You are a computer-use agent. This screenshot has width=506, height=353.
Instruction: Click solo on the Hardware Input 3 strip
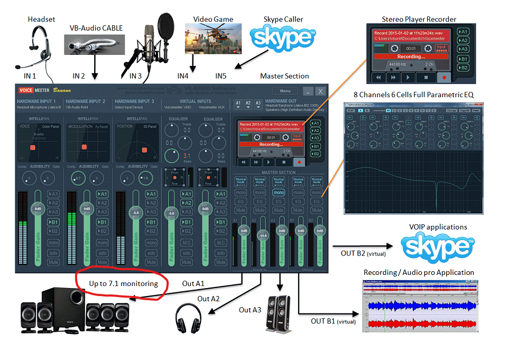tap(151, 252)
